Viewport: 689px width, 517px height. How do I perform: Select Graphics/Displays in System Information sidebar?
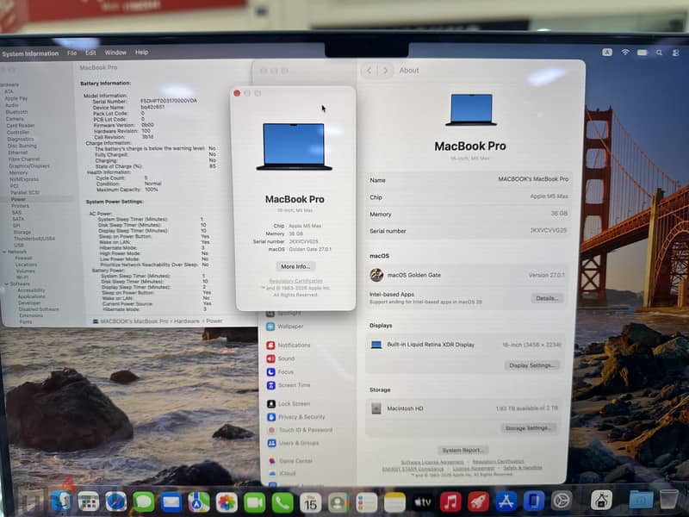click(x=29, y=166)
